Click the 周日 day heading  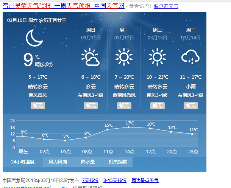pyautogui.click(x=91, y=30)
